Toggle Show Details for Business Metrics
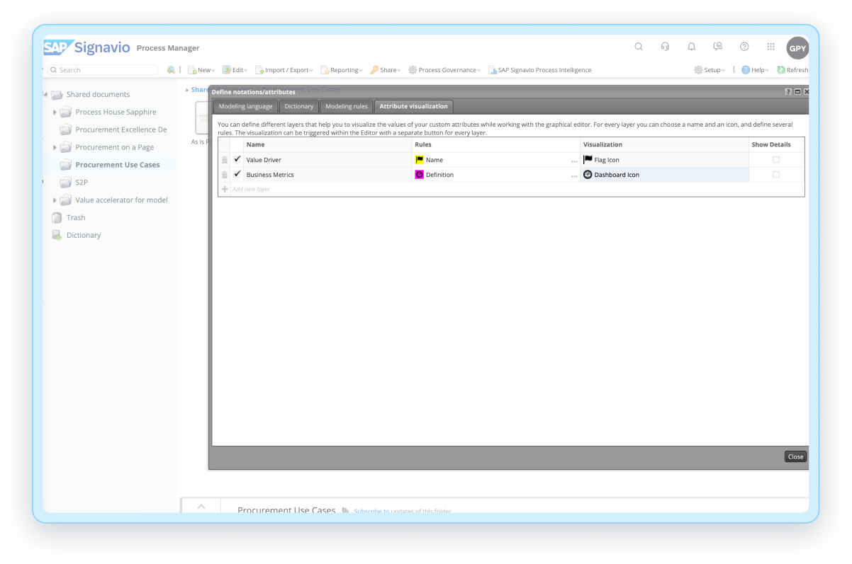 click(x=775, y=175)
